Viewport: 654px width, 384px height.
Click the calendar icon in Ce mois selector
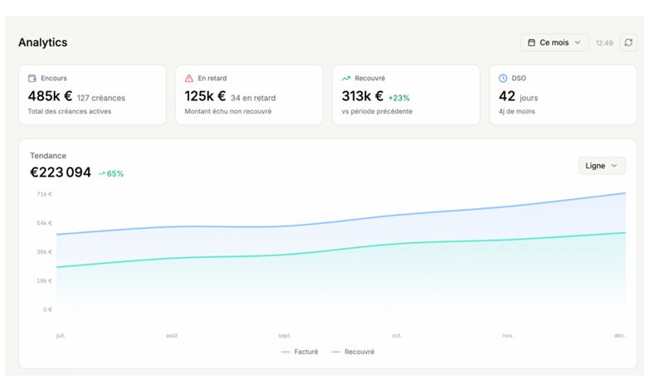click(532, 42)
